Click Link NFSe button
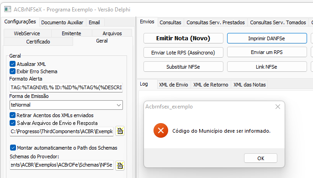The width and height of the screenshot is (313, 178). point(267,67)
